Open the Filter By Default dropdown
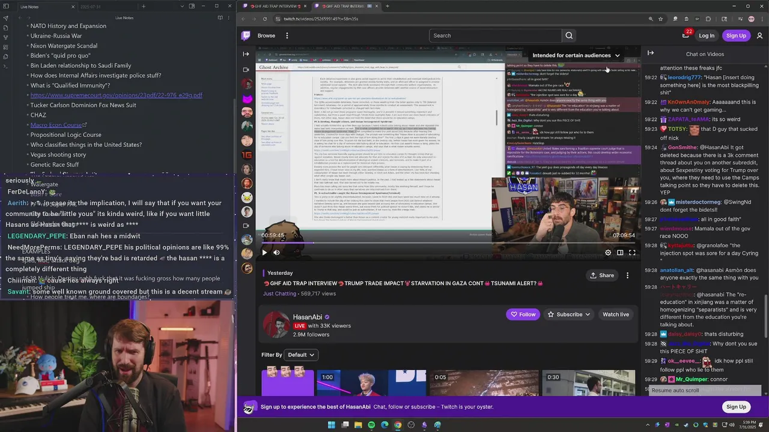Viewport: 769px width, 432px height. [300, 355]
